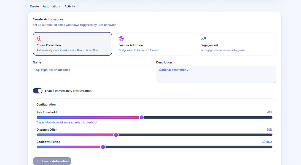Click 'Set up automated email workflows' subtitle
301x165 pixels.
click(74, 25)
